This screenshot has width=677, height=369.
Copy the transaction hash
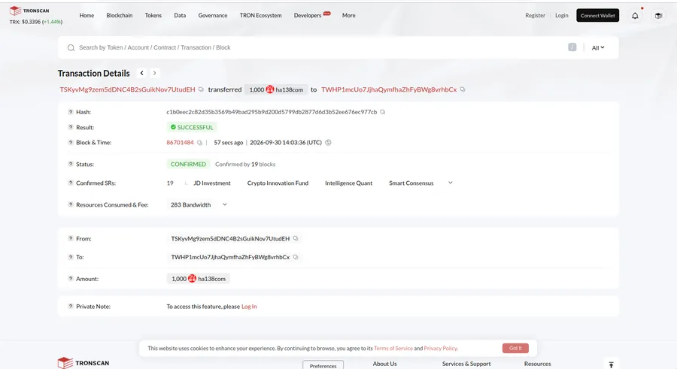point(383,112)
